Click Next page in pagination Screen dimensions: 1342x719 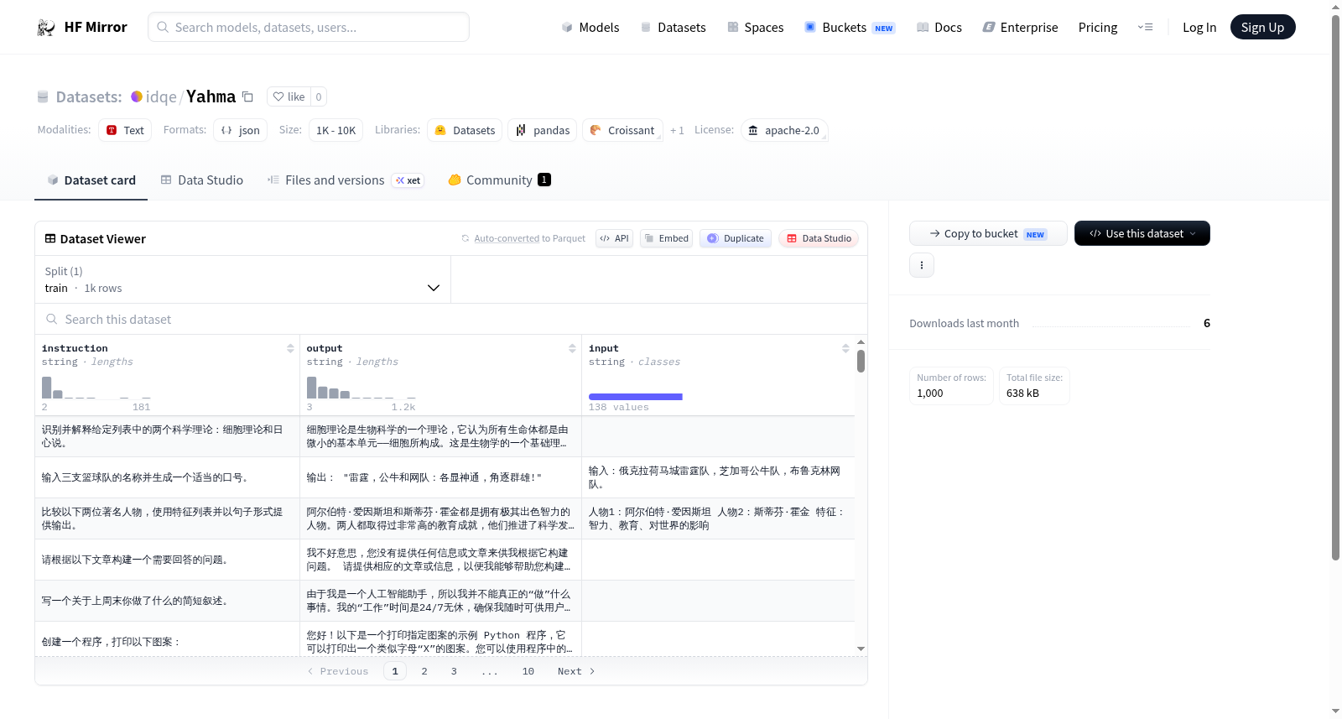click(576, 671)
